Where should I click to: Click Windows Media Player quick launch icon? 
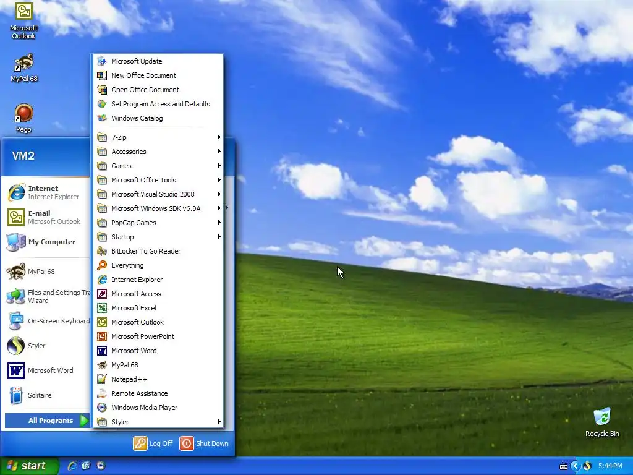tap(101, 466)
